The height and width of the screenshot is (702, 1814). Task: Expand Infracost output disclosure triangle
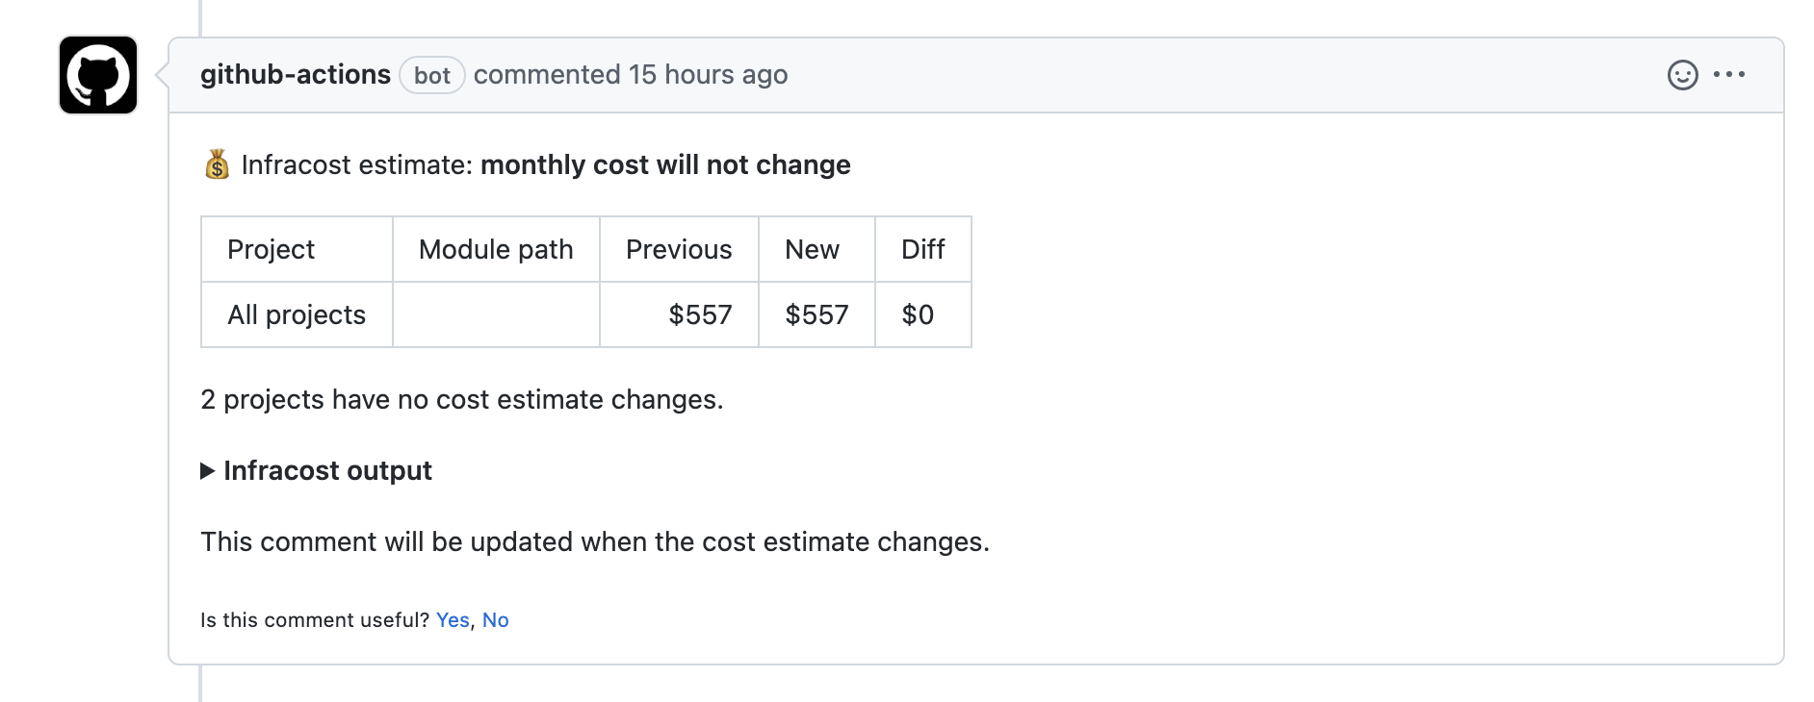coord(207,471)
